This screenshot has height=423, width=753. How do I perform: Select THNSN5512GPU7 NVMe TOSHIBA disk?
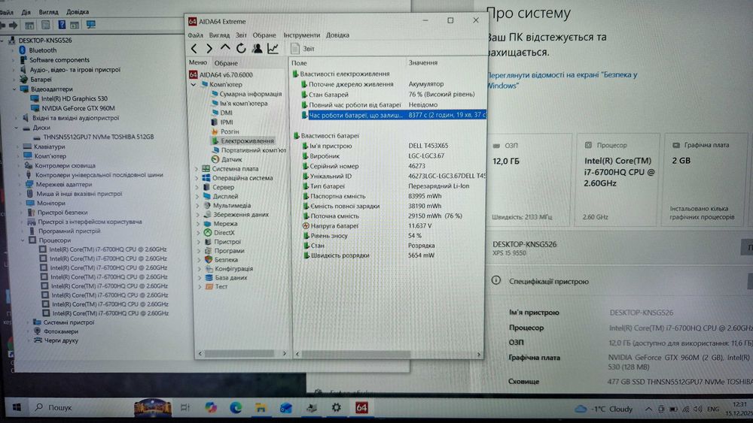(93, 137)
